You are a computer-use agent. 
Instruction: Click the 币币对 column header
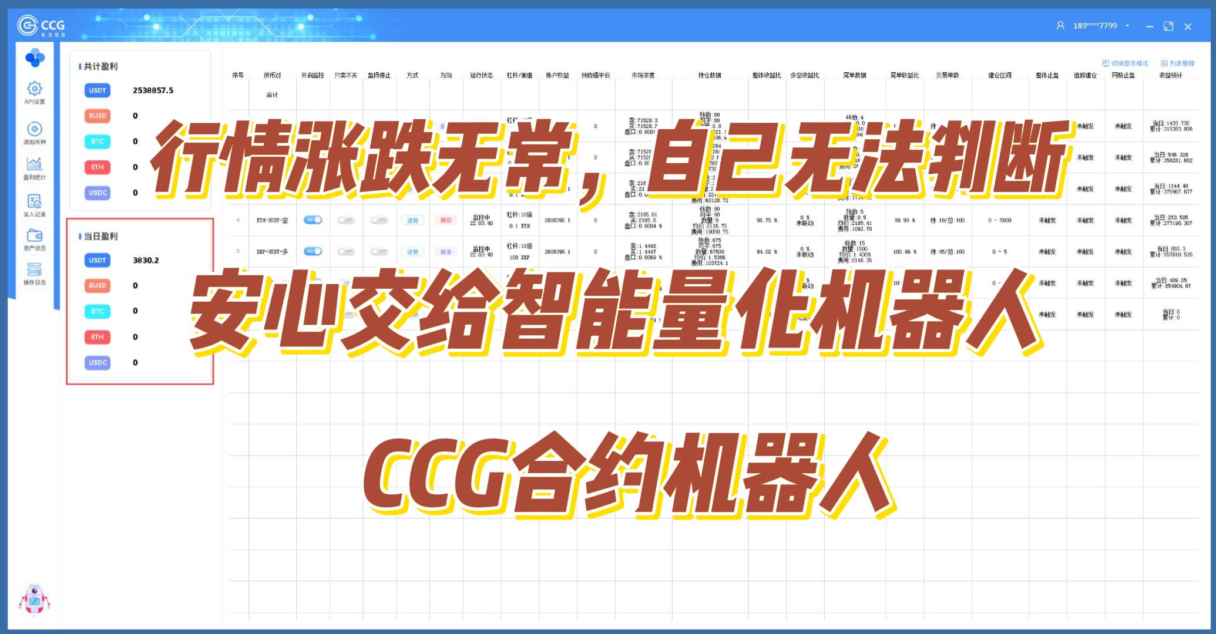pyautogui.click(x=272, y=75)
